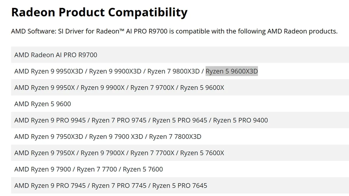The width and height of the screenshot is (349, 196).
Task: Select the AMD Ryzen 9 7900 text
Action: point(42,169)
